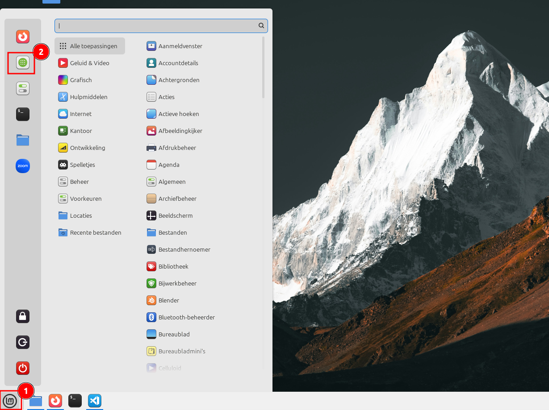
Task: Choose the Internet category
Action: (80, 114)
